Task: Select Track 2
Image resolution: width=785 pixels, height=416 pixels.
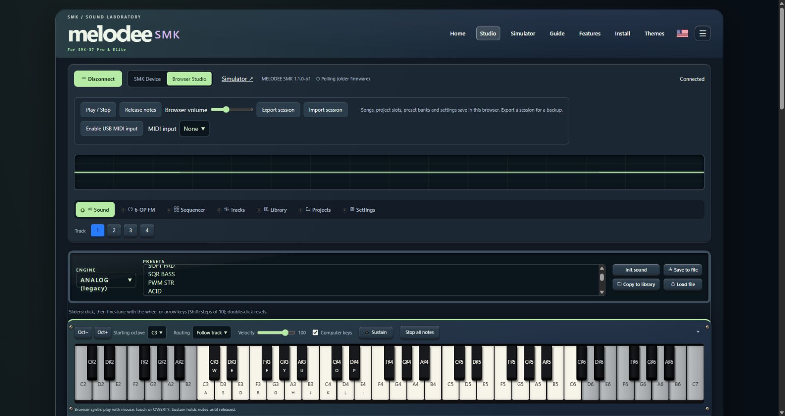Action: pyautogui.click(x=114, y=230)
